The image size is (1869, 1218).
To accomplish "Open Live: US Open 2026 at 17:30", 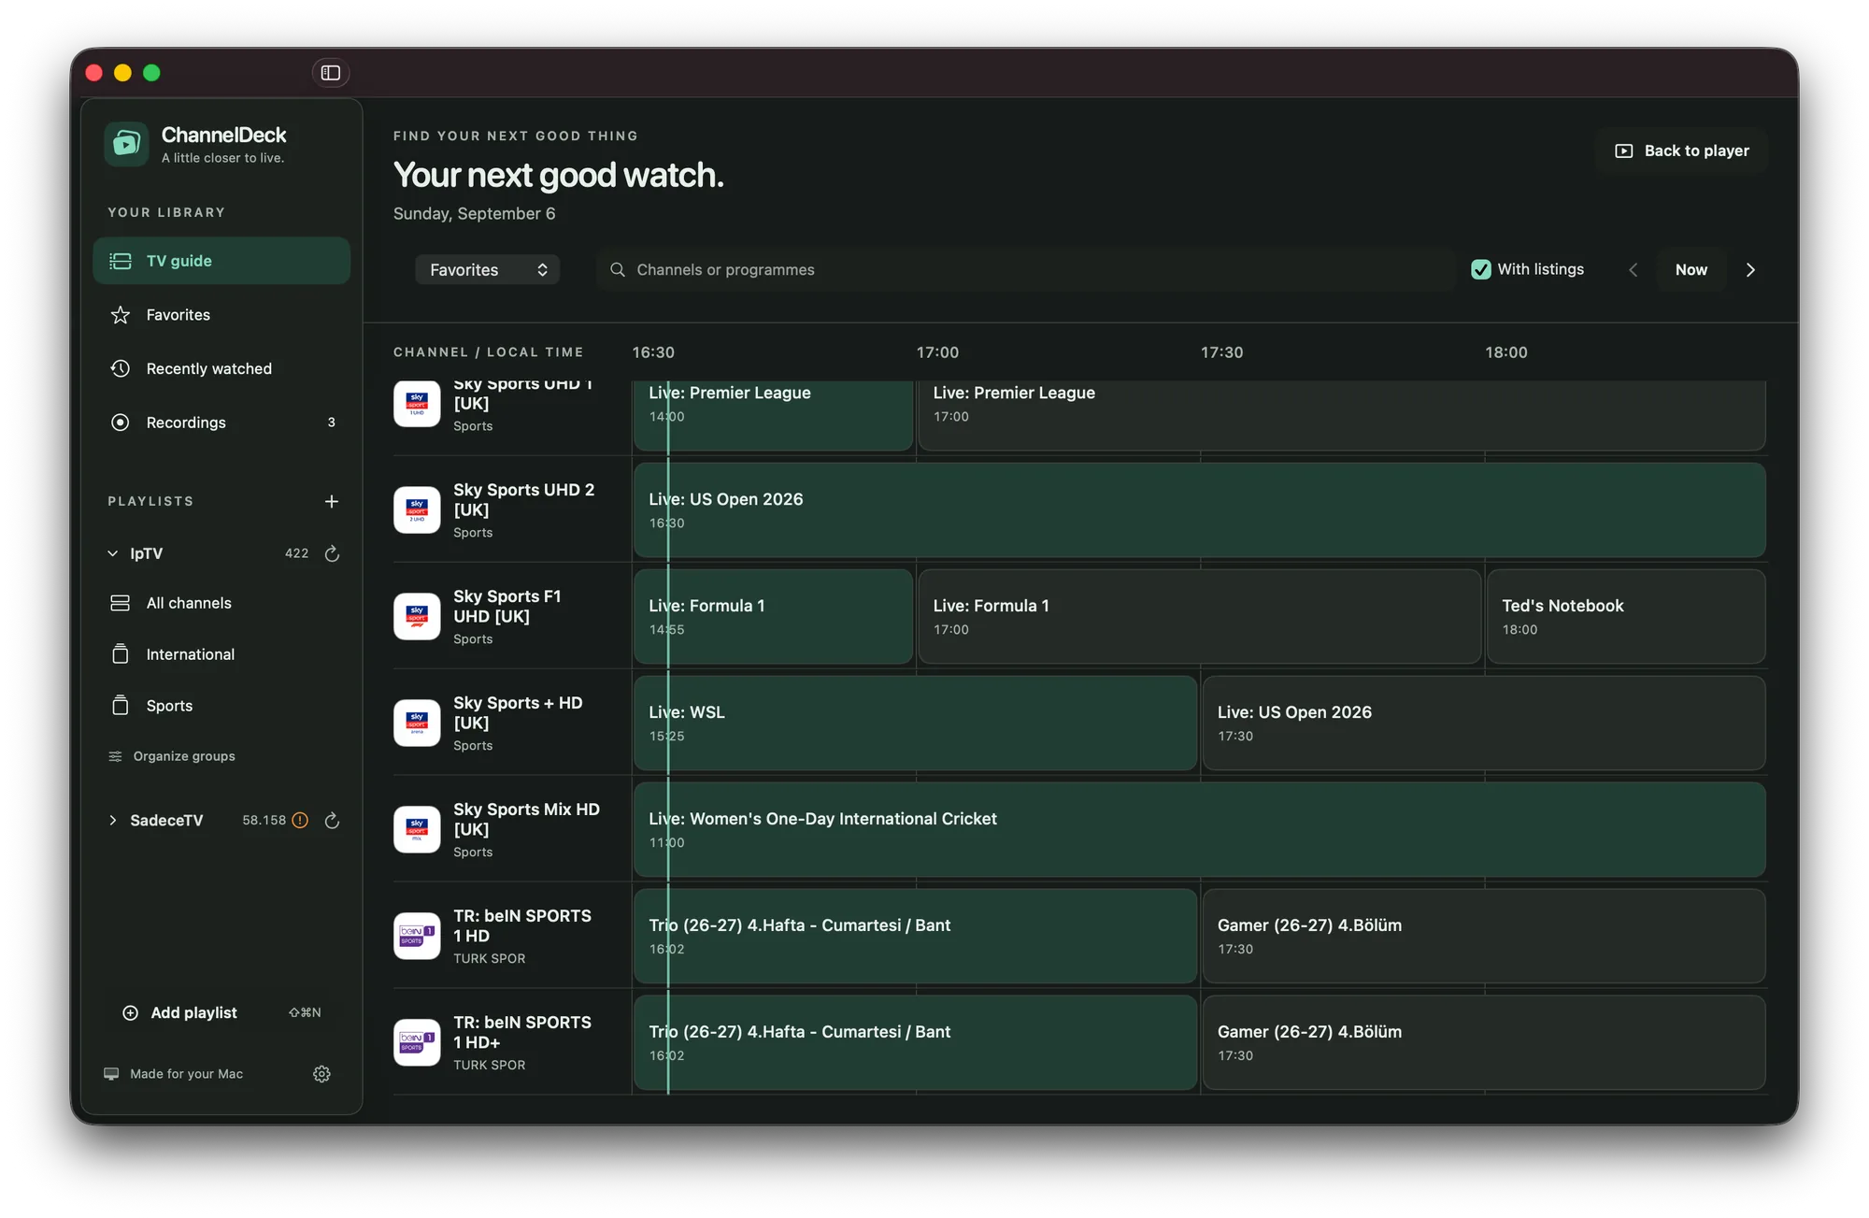I will 1484,724.
